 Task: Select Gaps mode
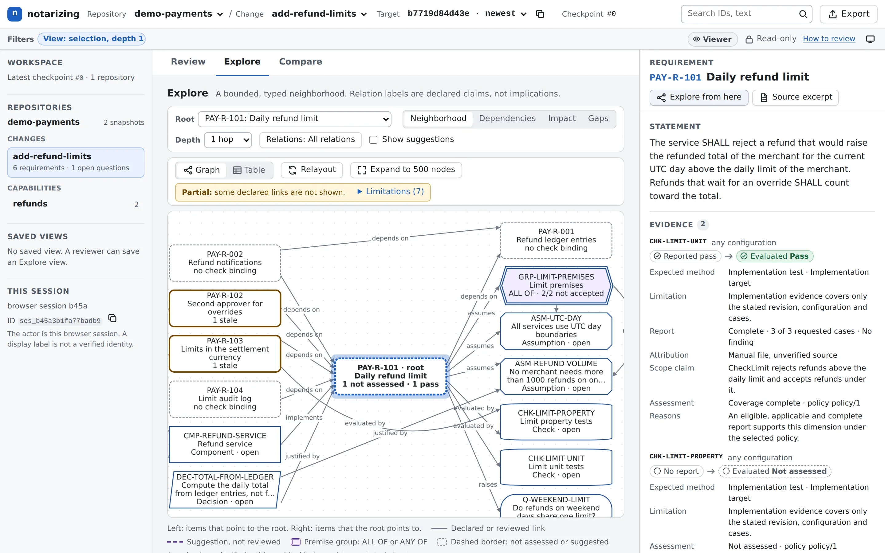click(598, 119)
